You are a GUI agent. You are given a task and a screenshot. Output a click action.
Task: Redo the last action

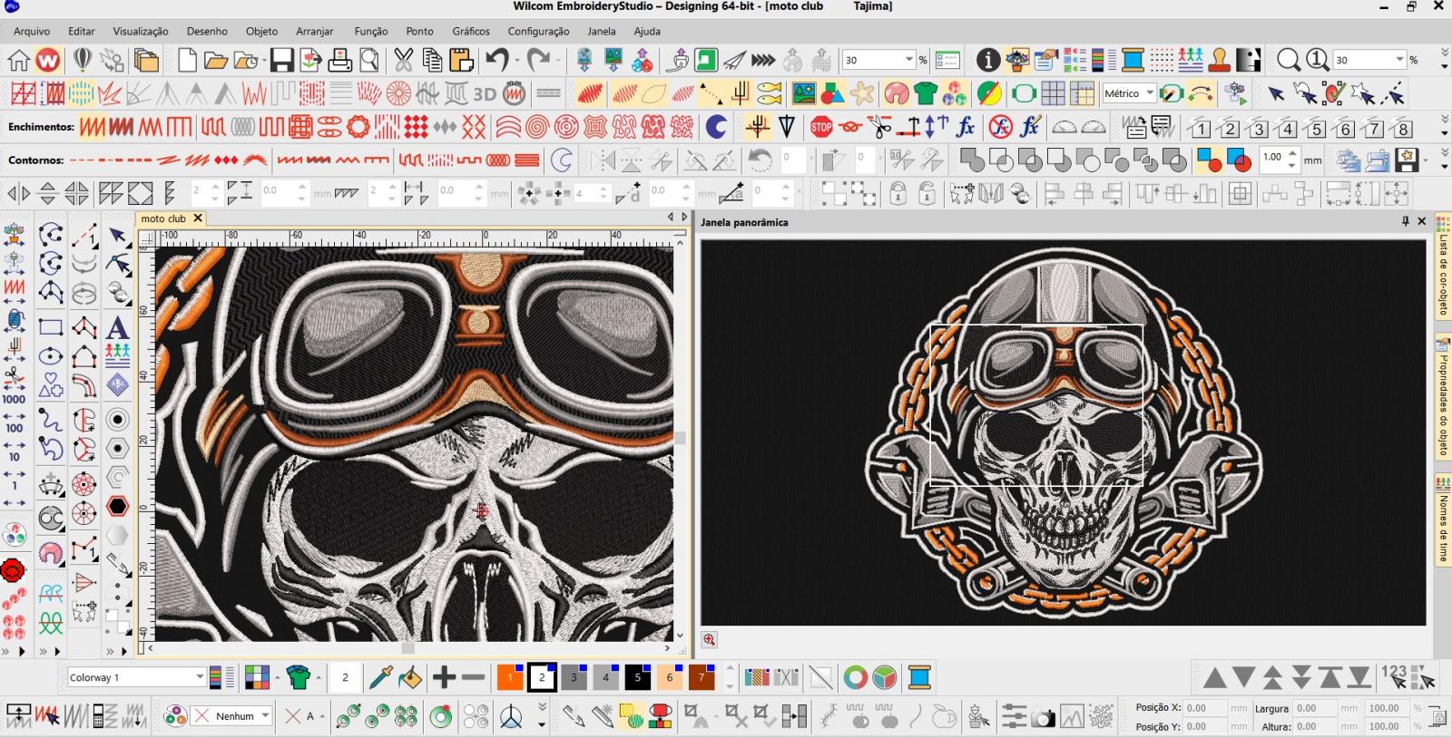(538, 61)
